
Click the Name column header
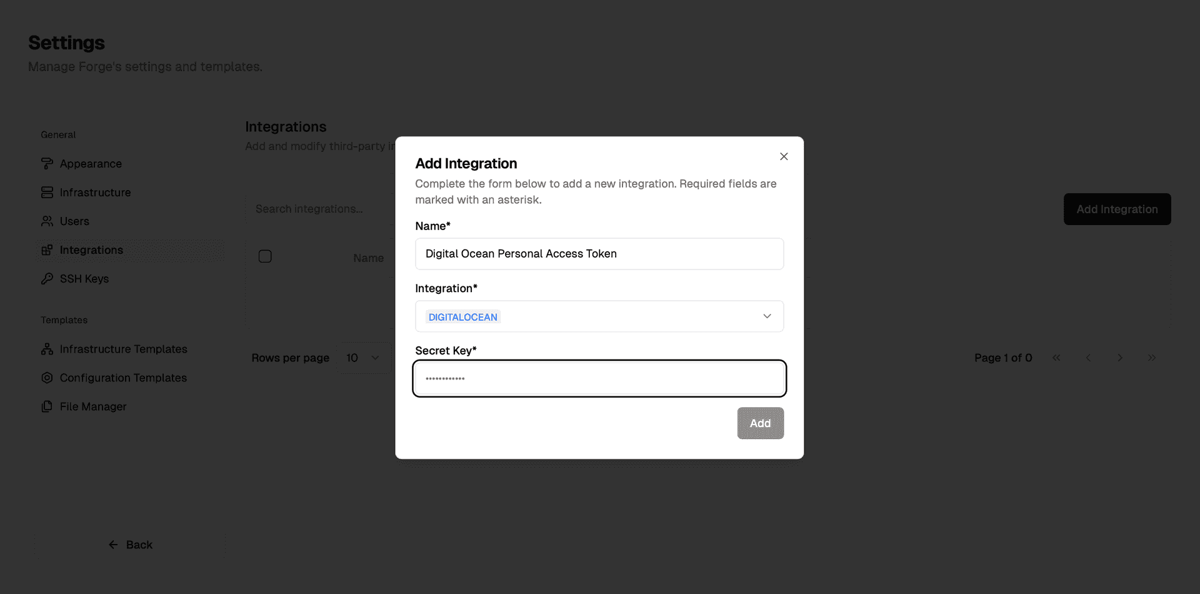tap(368, 258)
